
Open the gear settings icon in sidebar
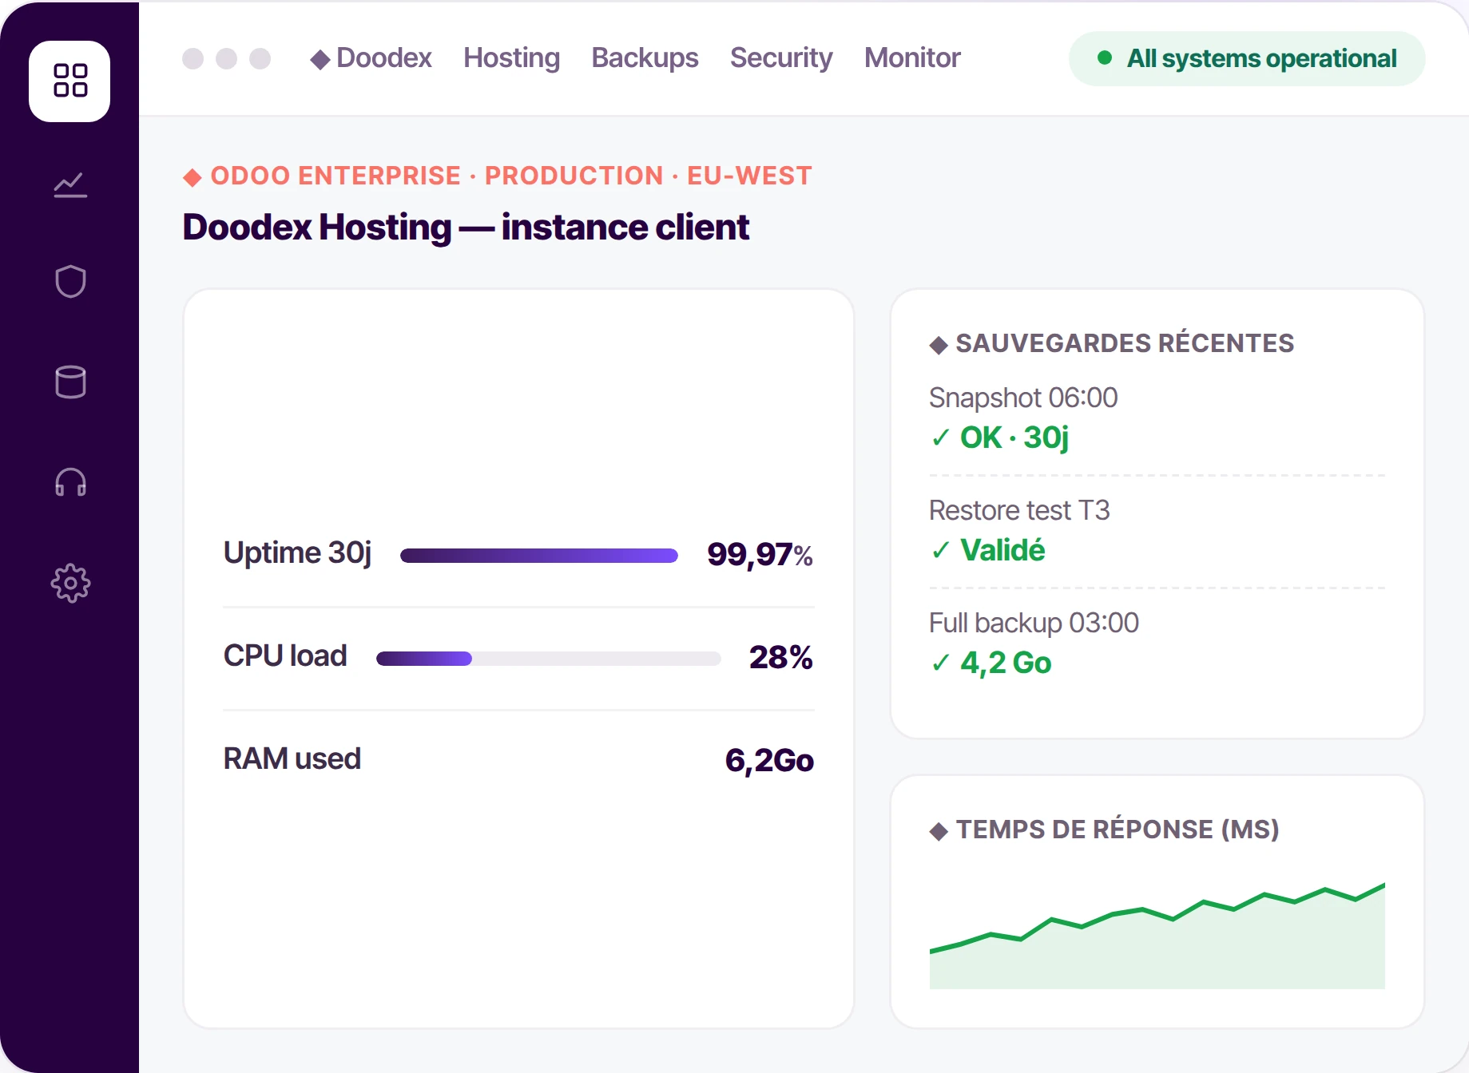click(x=70, y=583)
